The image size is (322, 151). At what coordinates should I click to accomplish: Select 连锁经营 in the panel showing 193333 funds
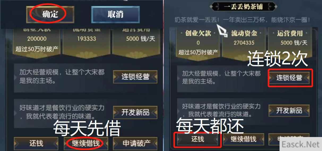pos(135,77)
